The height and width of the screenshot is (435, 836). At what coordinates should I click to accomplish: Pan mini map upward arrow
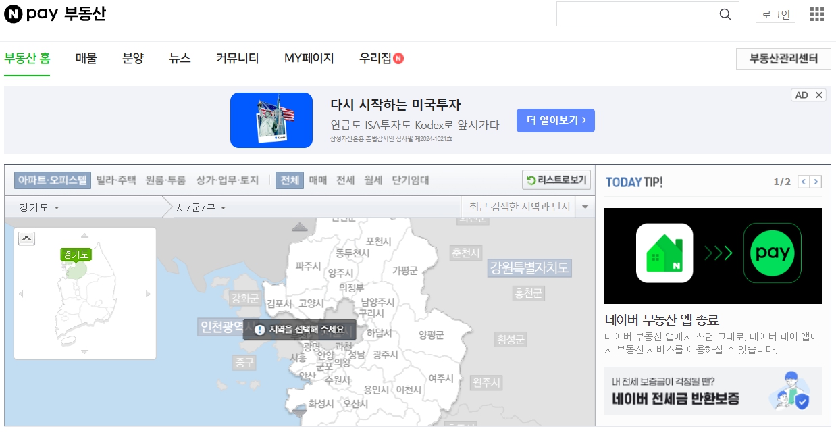click(84, 236)
